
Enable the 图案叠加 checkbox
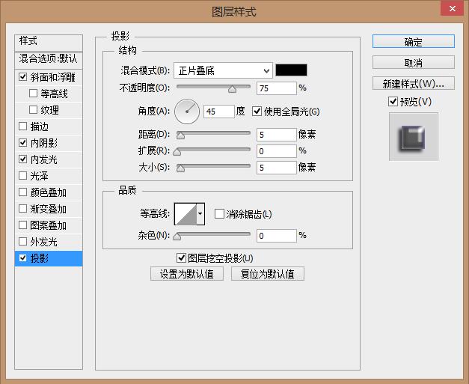tap(22, 225)
